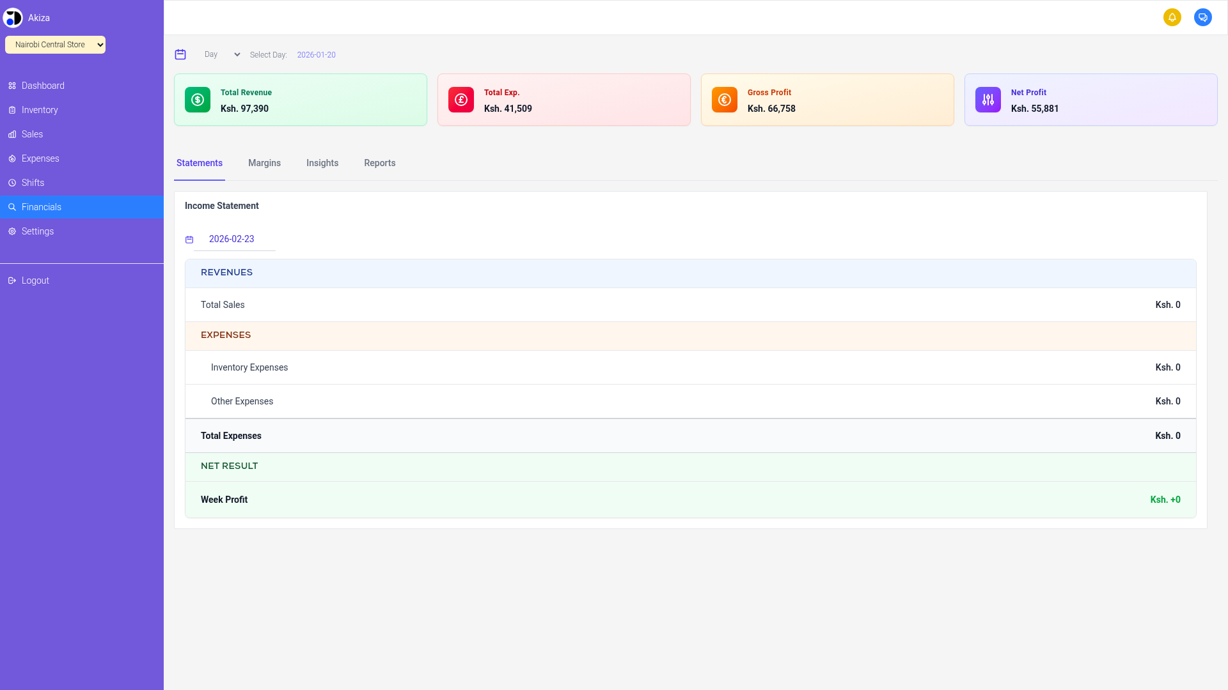Select Dashboard in the sidebar

tap(42, 86)
